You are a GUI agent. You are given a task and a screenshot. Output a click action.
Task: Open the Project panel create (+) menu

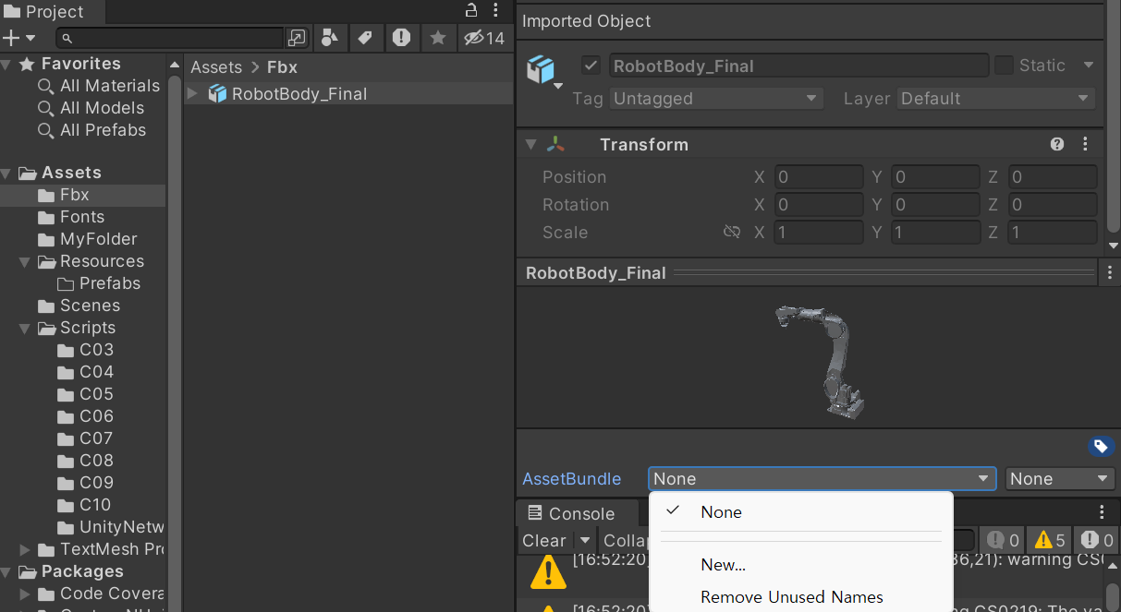coord(18,38)
